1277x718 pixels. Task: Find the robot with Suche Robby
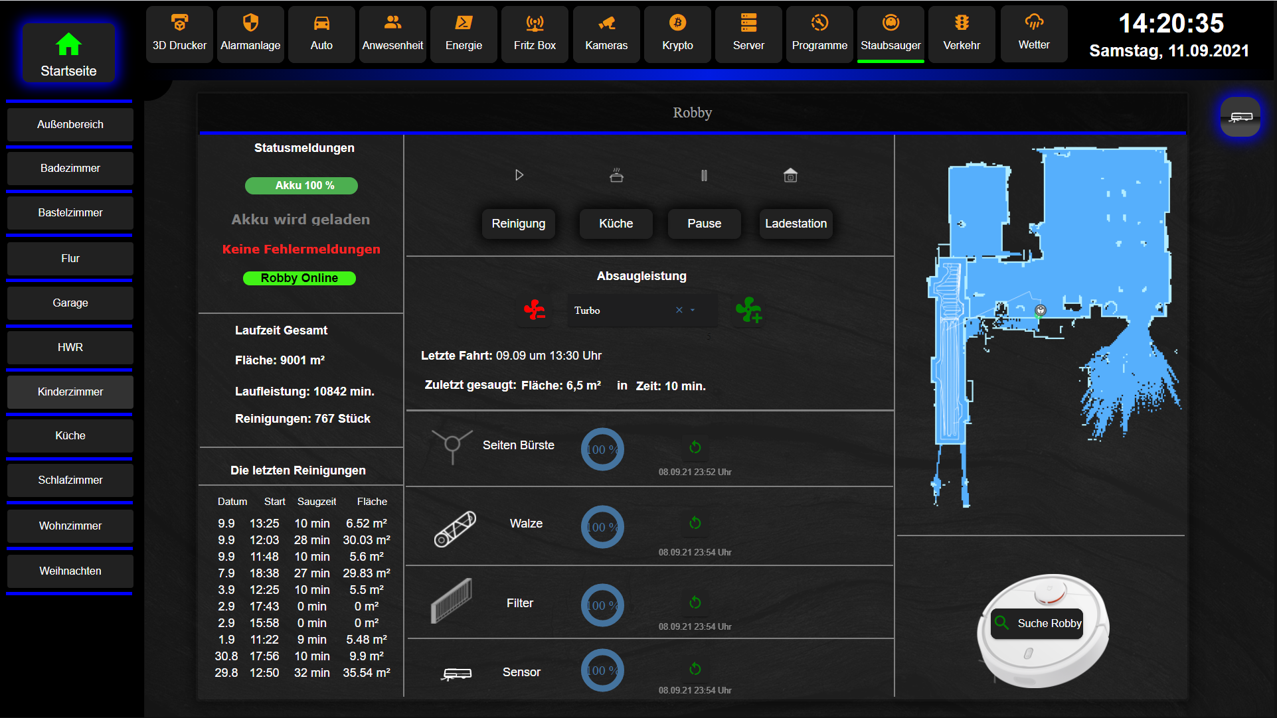pyautogui.click(x=1037, y=624)
